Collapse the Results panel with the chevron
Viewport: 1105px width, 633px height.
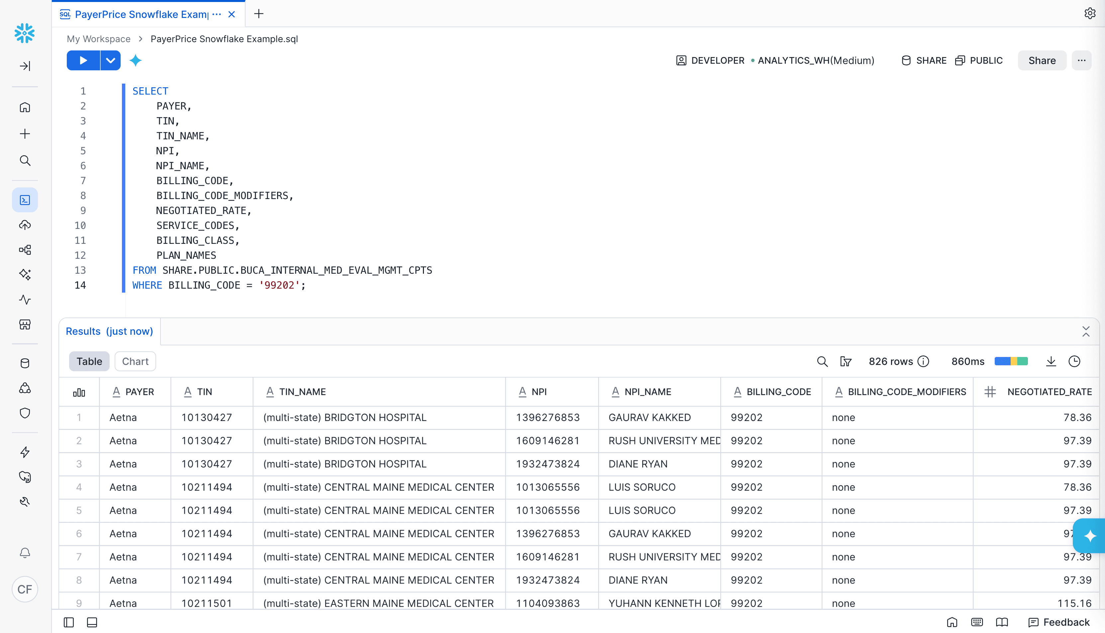coord(1086,332)
